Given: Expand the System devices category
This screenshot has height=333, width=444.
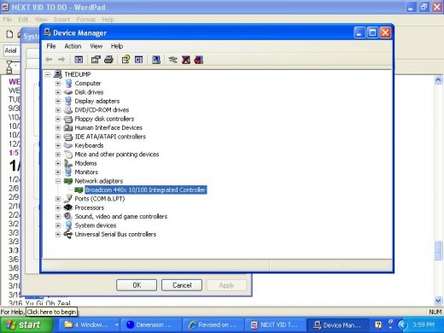Looking at the screenshot, I should tap(58, 225).
